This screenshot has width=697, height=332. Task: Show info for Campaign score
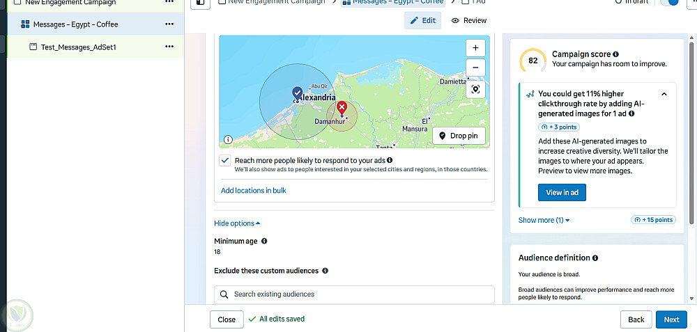pyautogui.click(x=615, y=54)
